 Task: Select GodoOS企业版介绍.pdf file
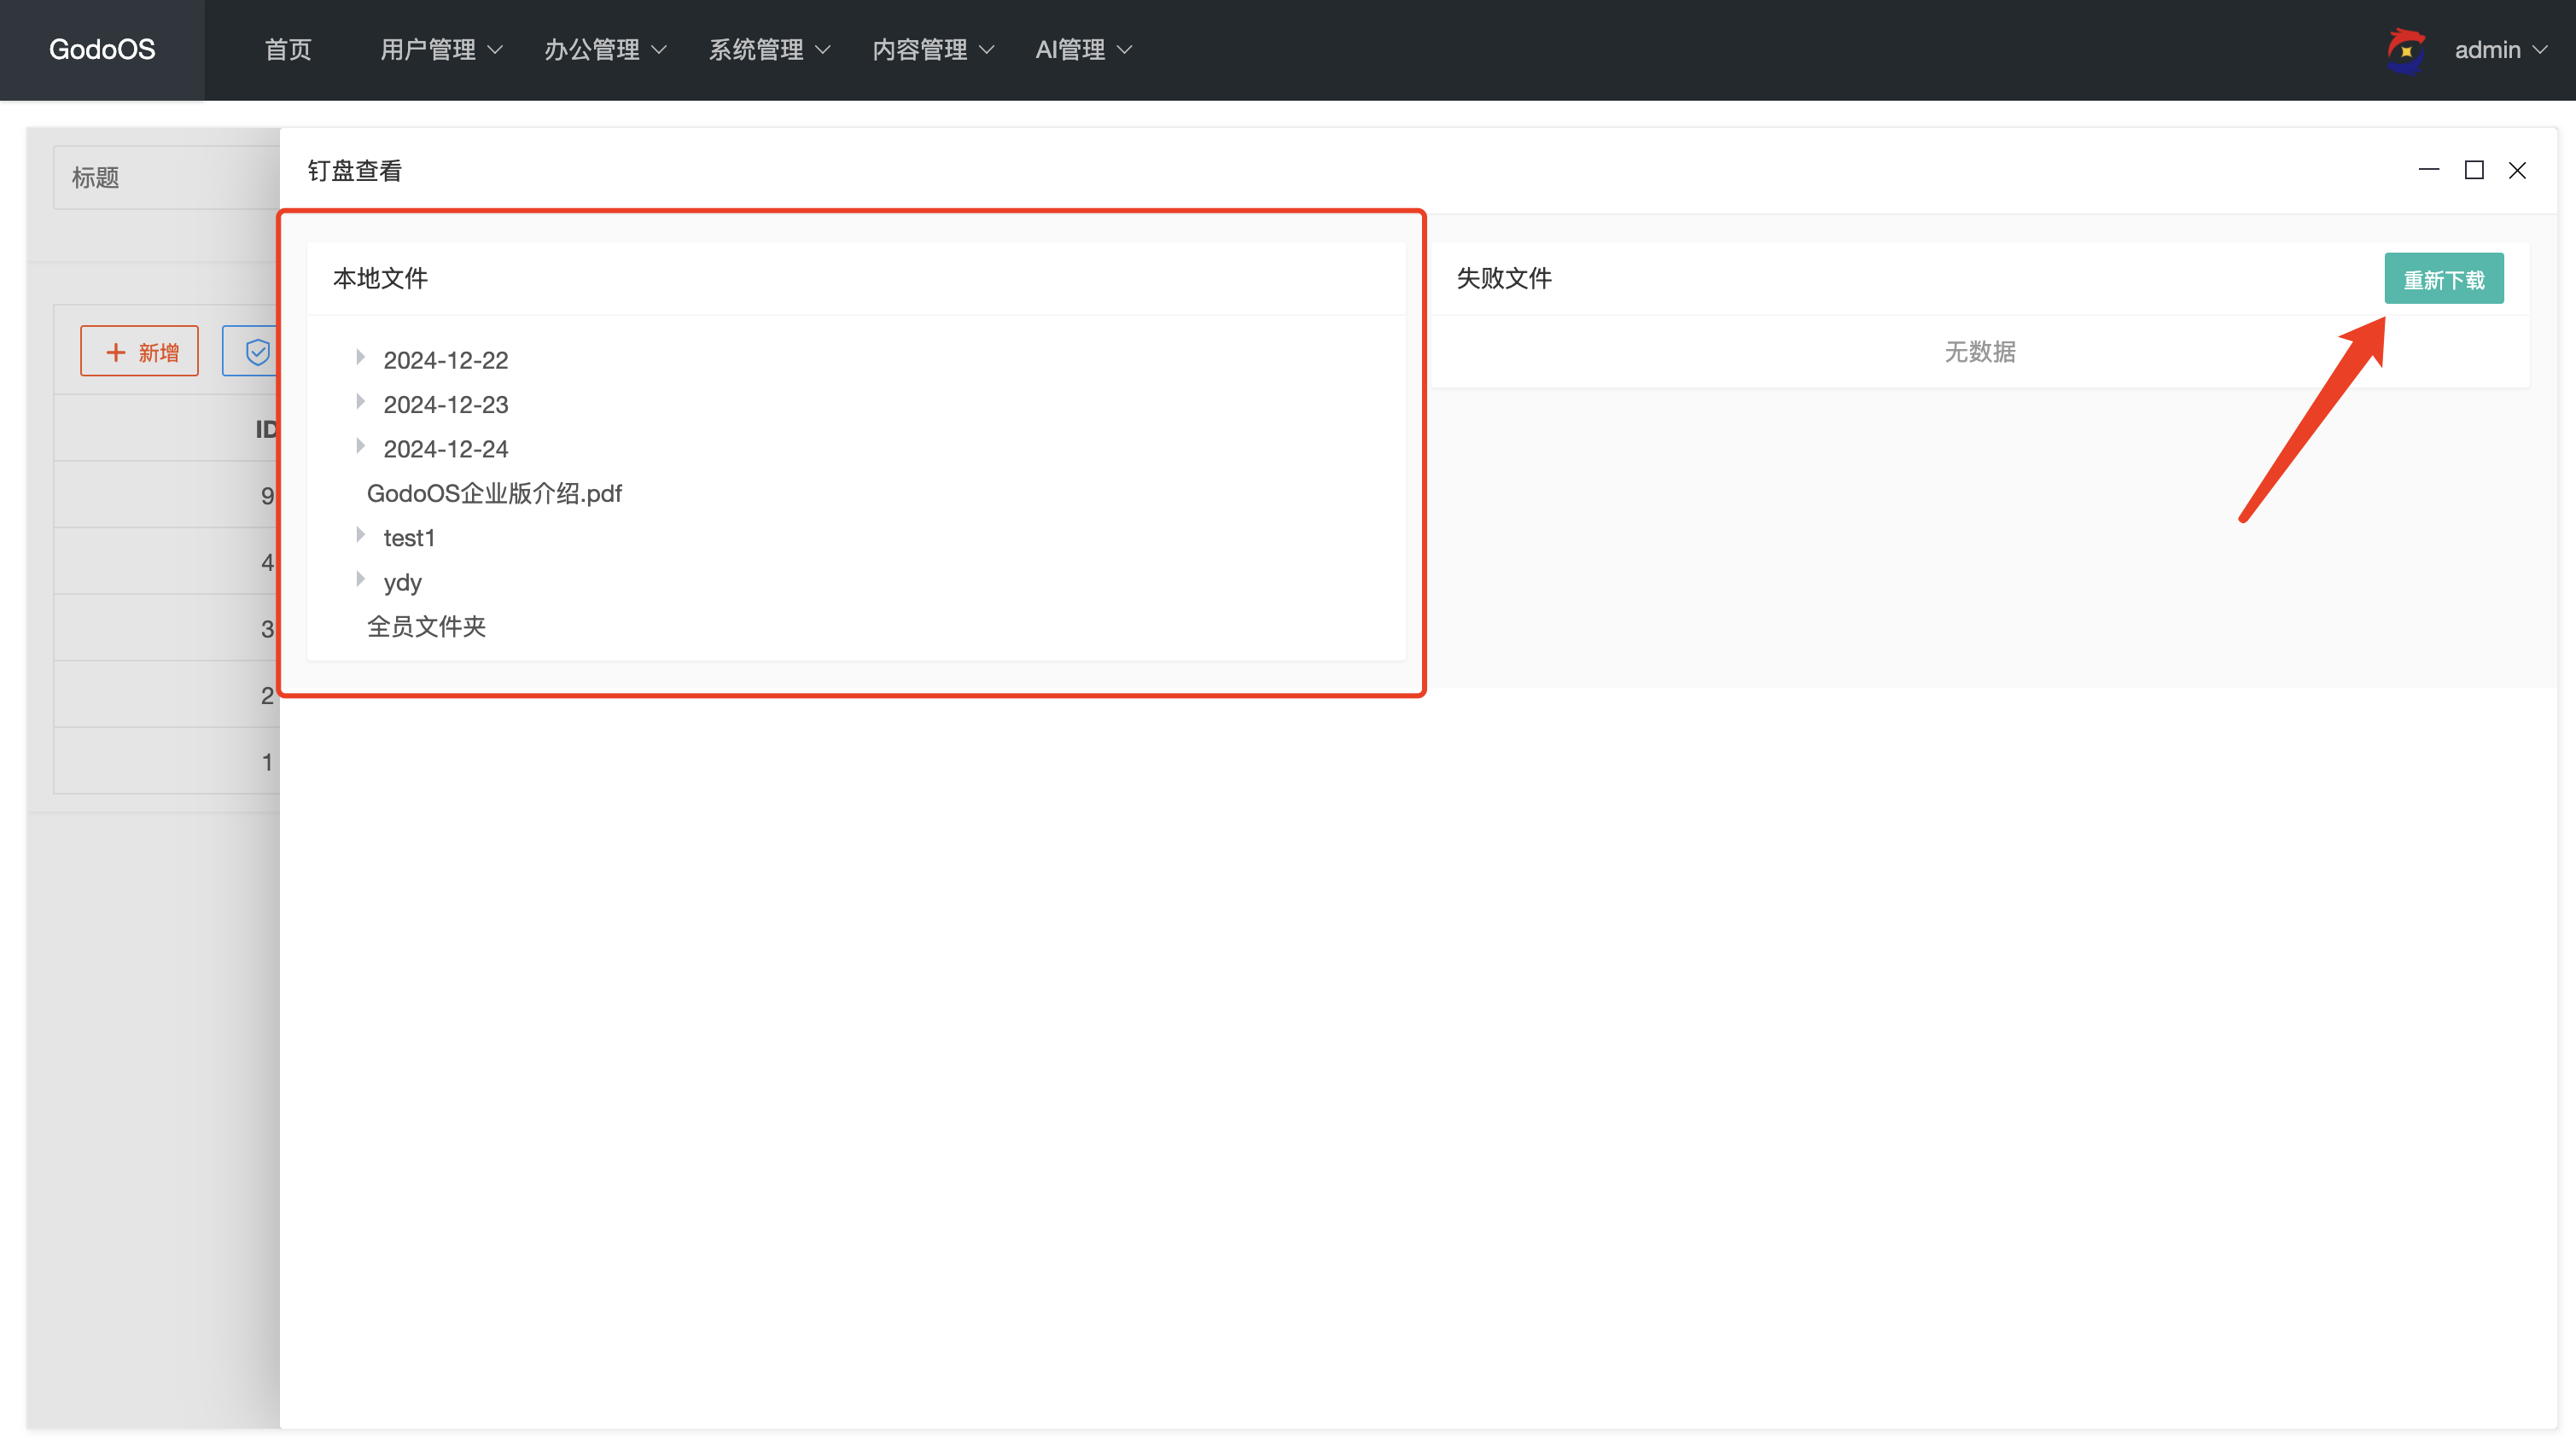(x=494, y=493)
